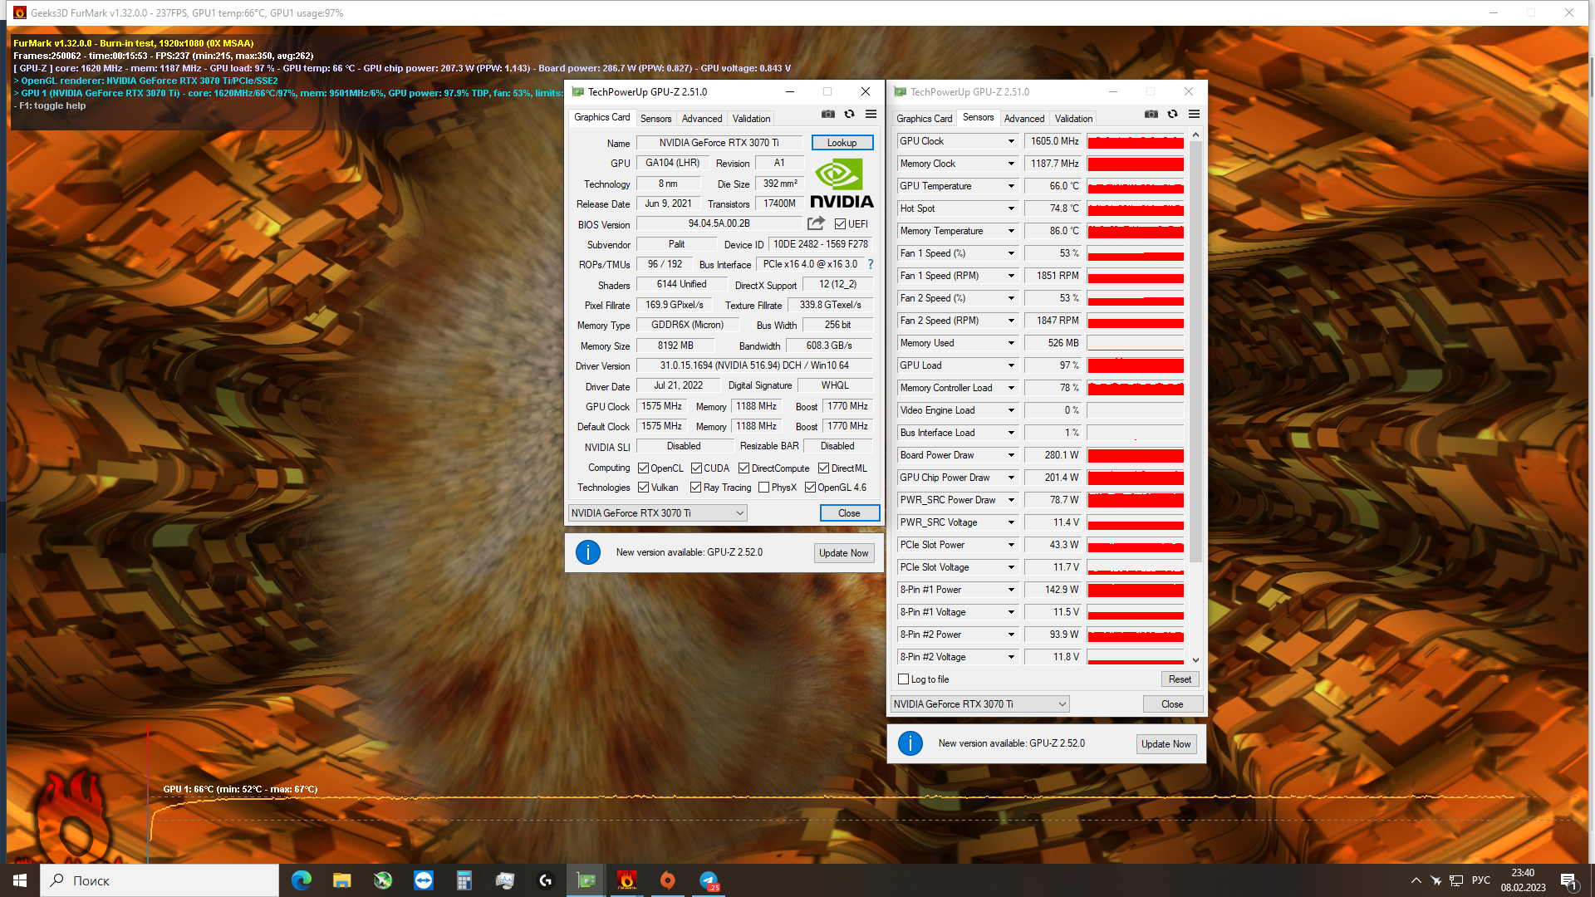Toggle the PhysX checkbox
The image size is (1595, 897).
tap(763, 488)
